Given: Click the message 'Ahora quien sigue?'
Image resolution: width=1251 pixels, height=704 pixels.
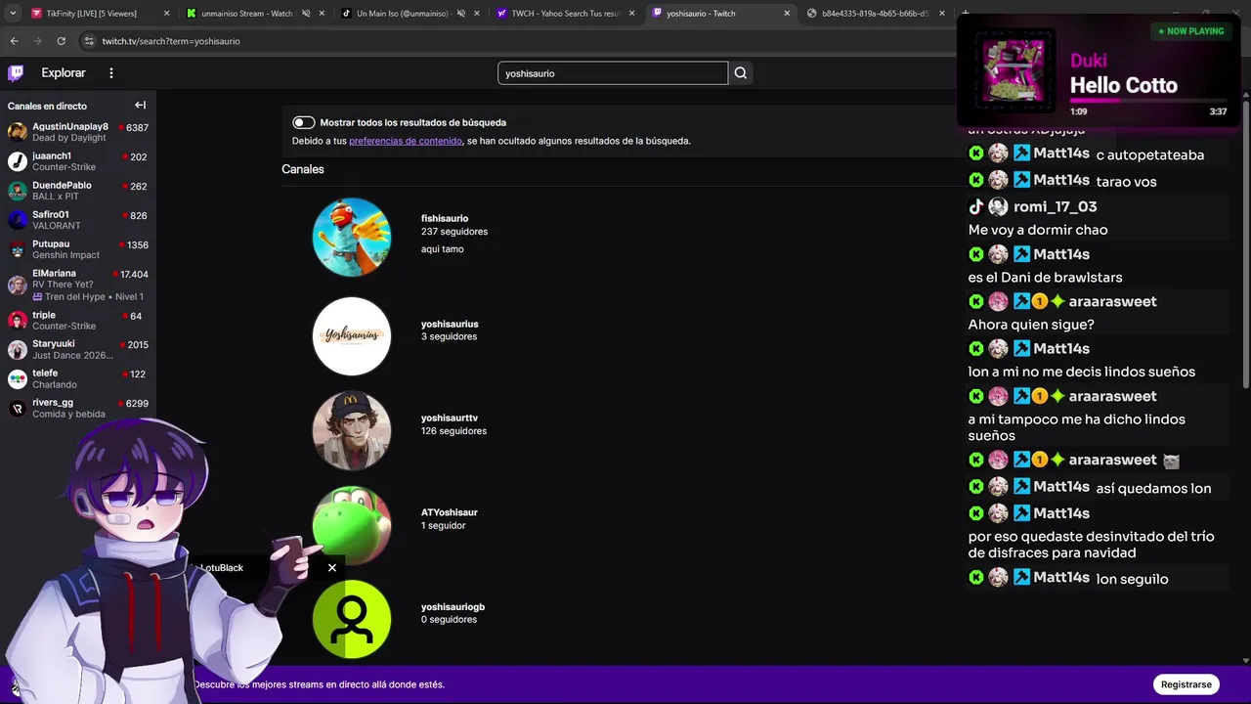Looking at the screenshot, I should (1031, 325).
